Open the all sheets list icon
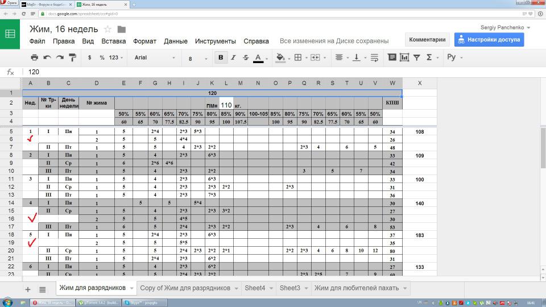Screen dimensions: 546x307 (x=43, y=289)
